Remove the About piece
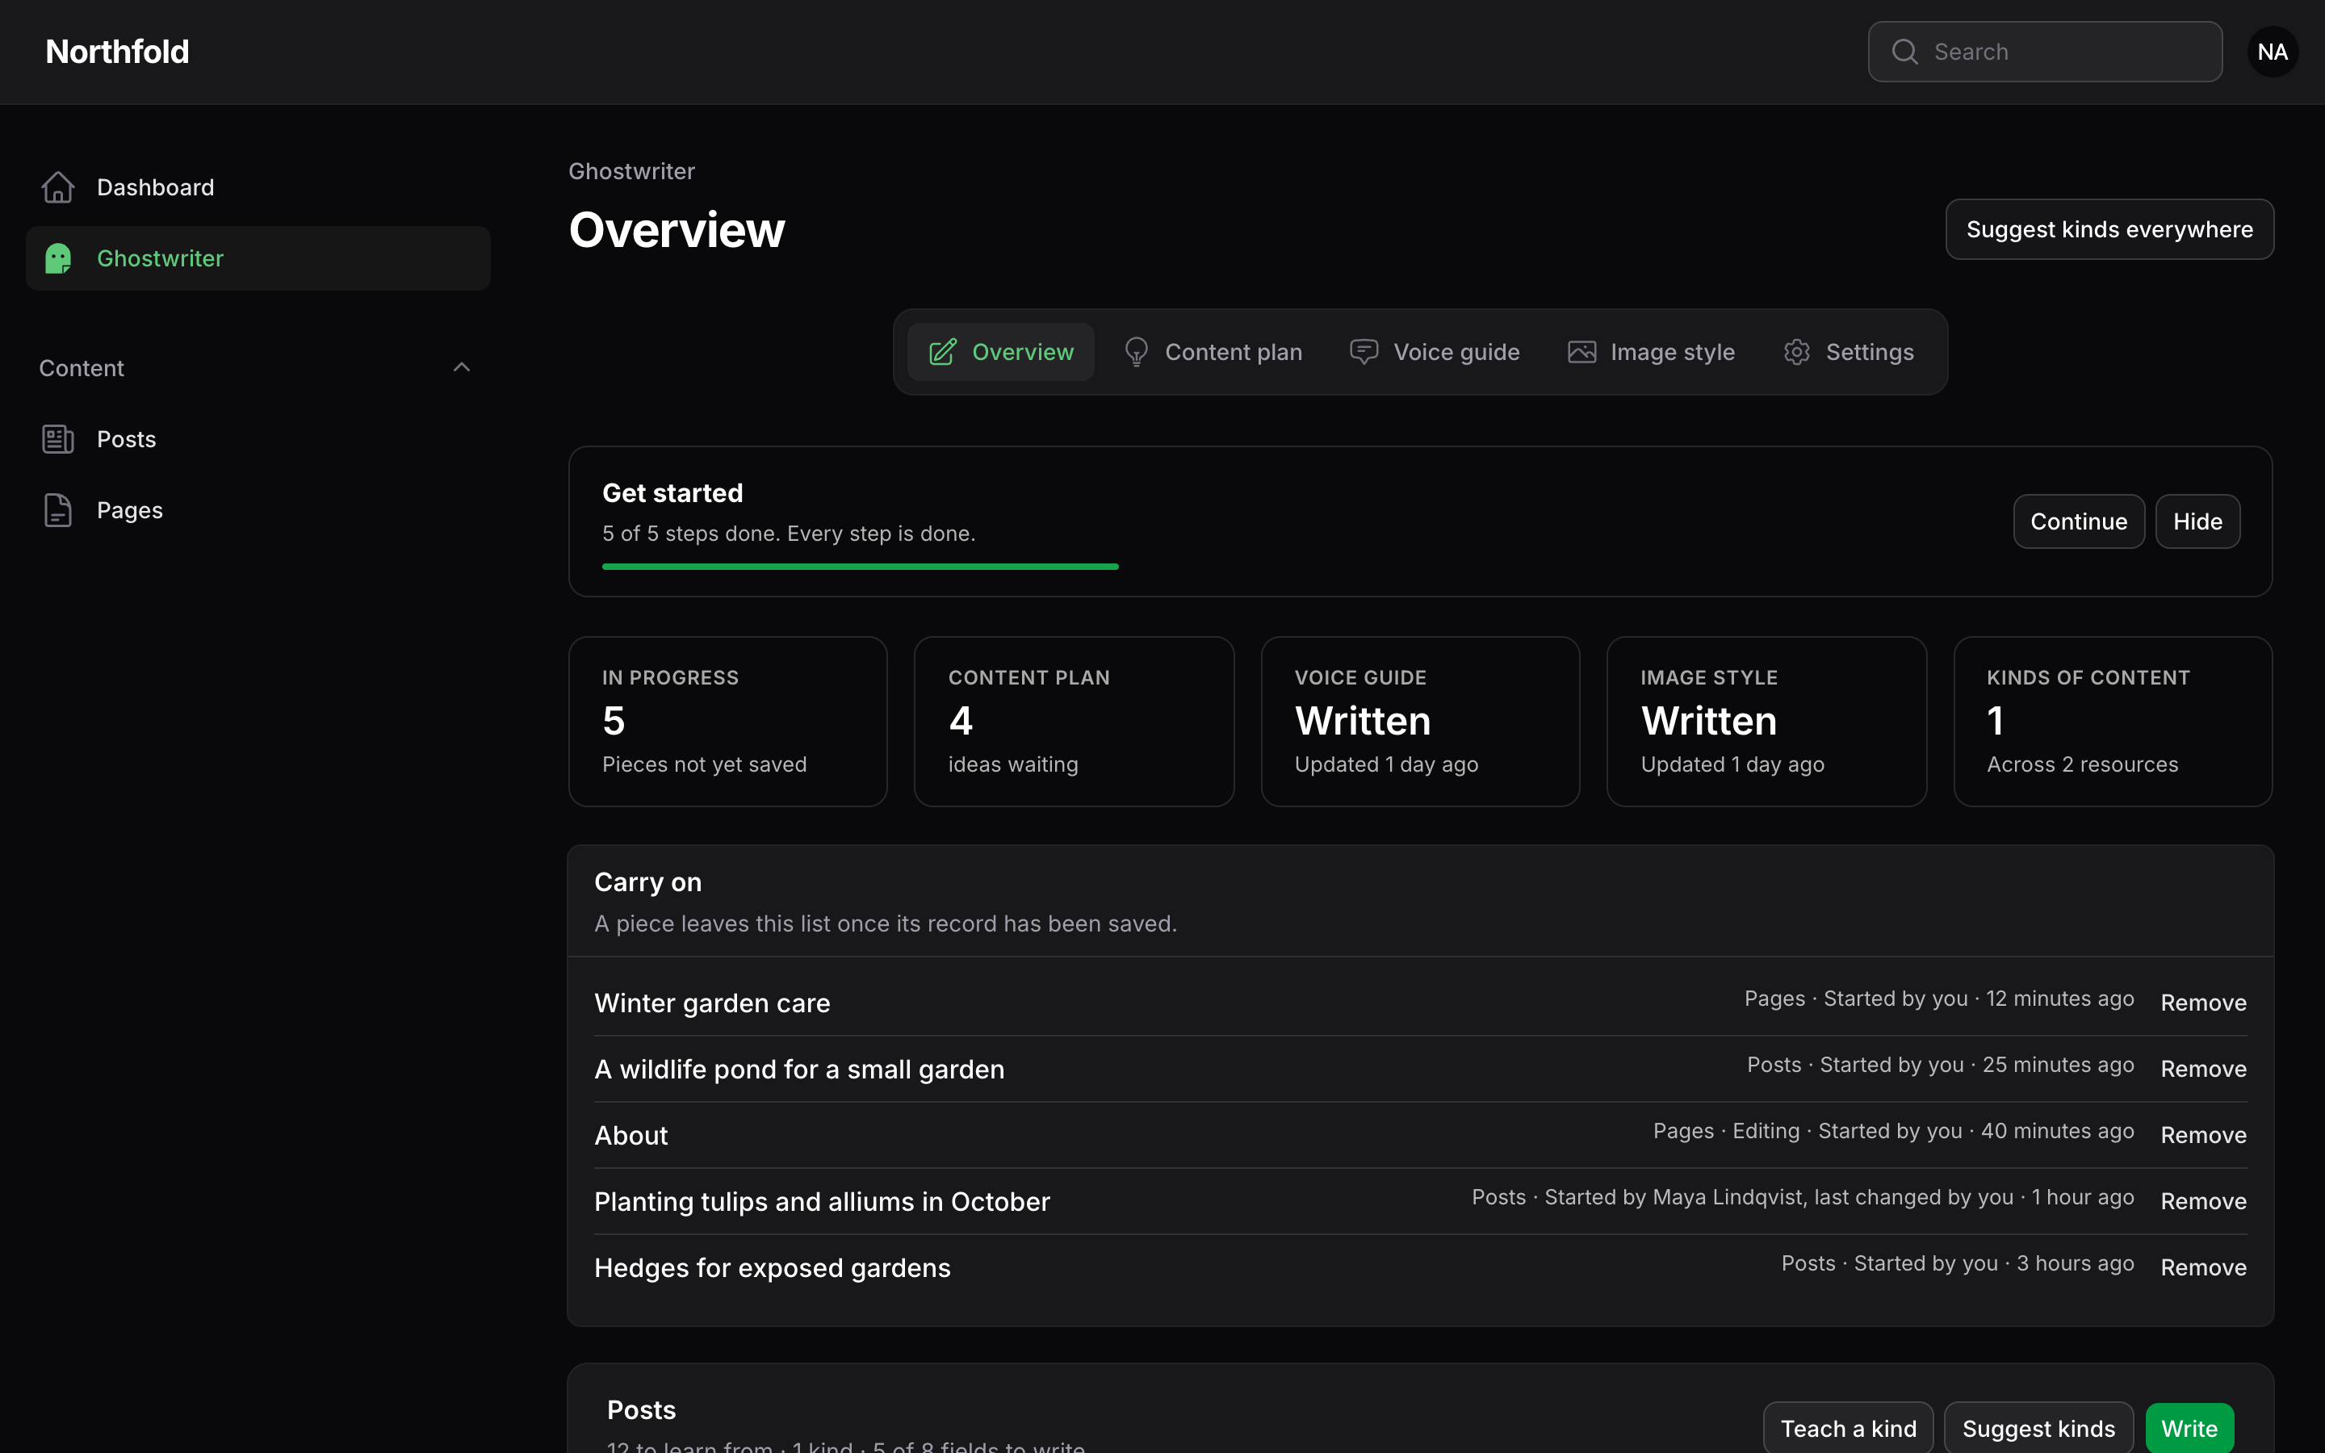 click(2203, 1135)
